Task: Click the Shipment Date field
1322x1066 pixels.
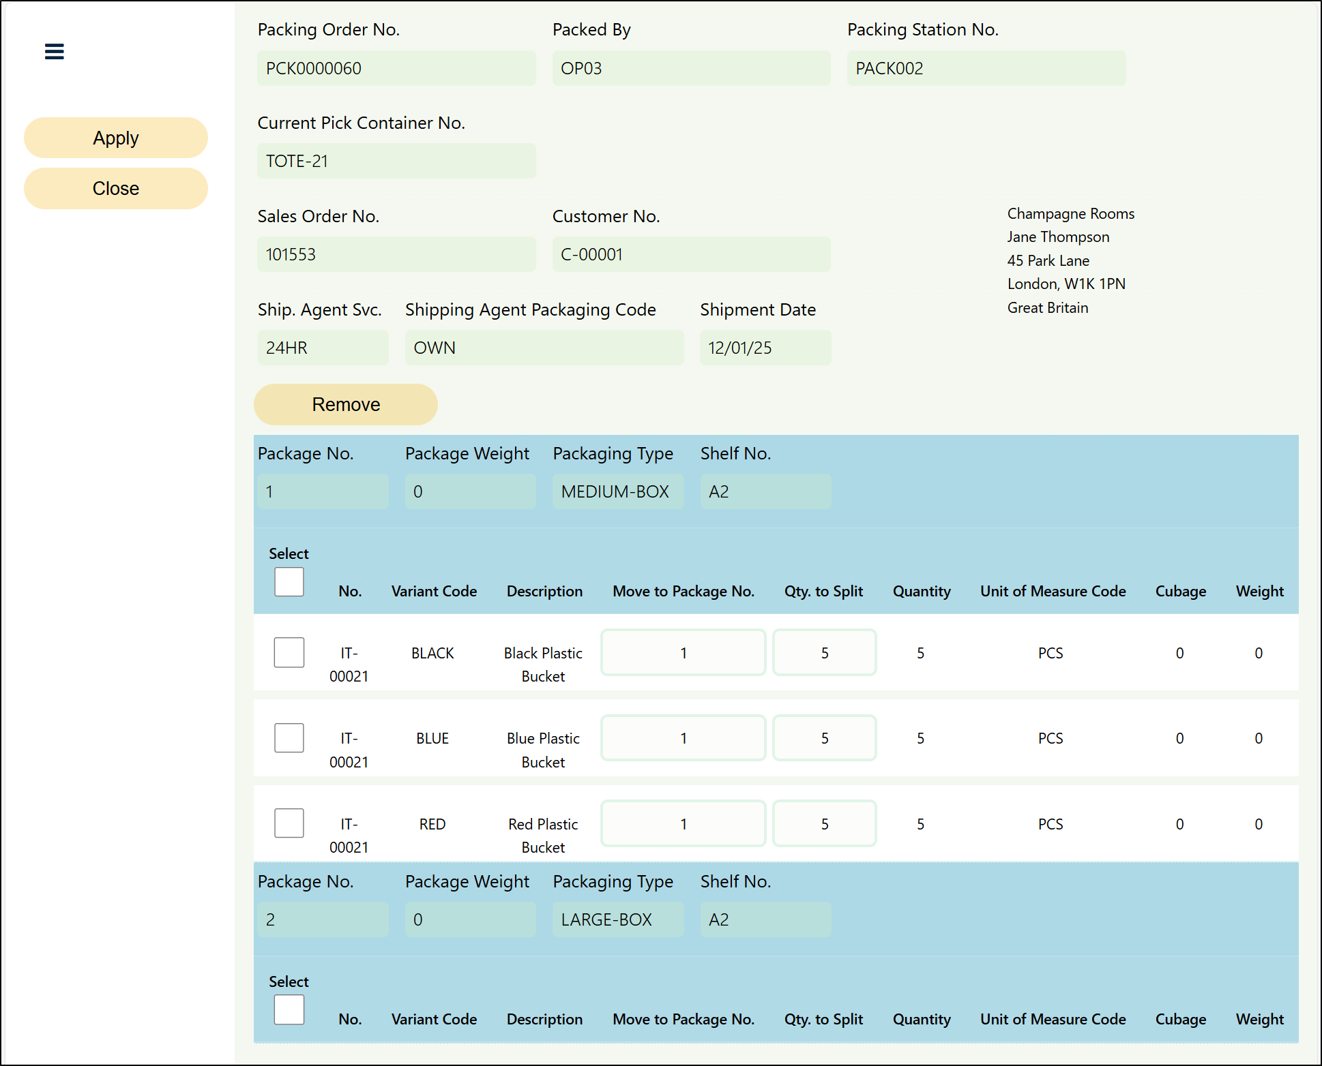Action: [765, 348]
